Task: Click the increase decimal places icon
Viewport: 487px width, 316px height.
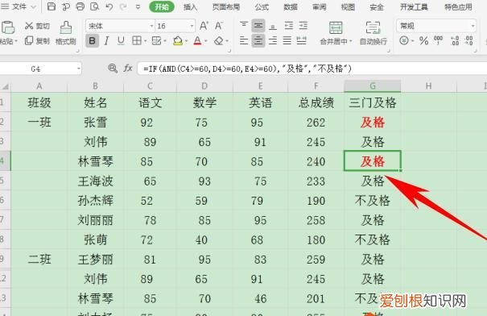Action: (455, 41)
